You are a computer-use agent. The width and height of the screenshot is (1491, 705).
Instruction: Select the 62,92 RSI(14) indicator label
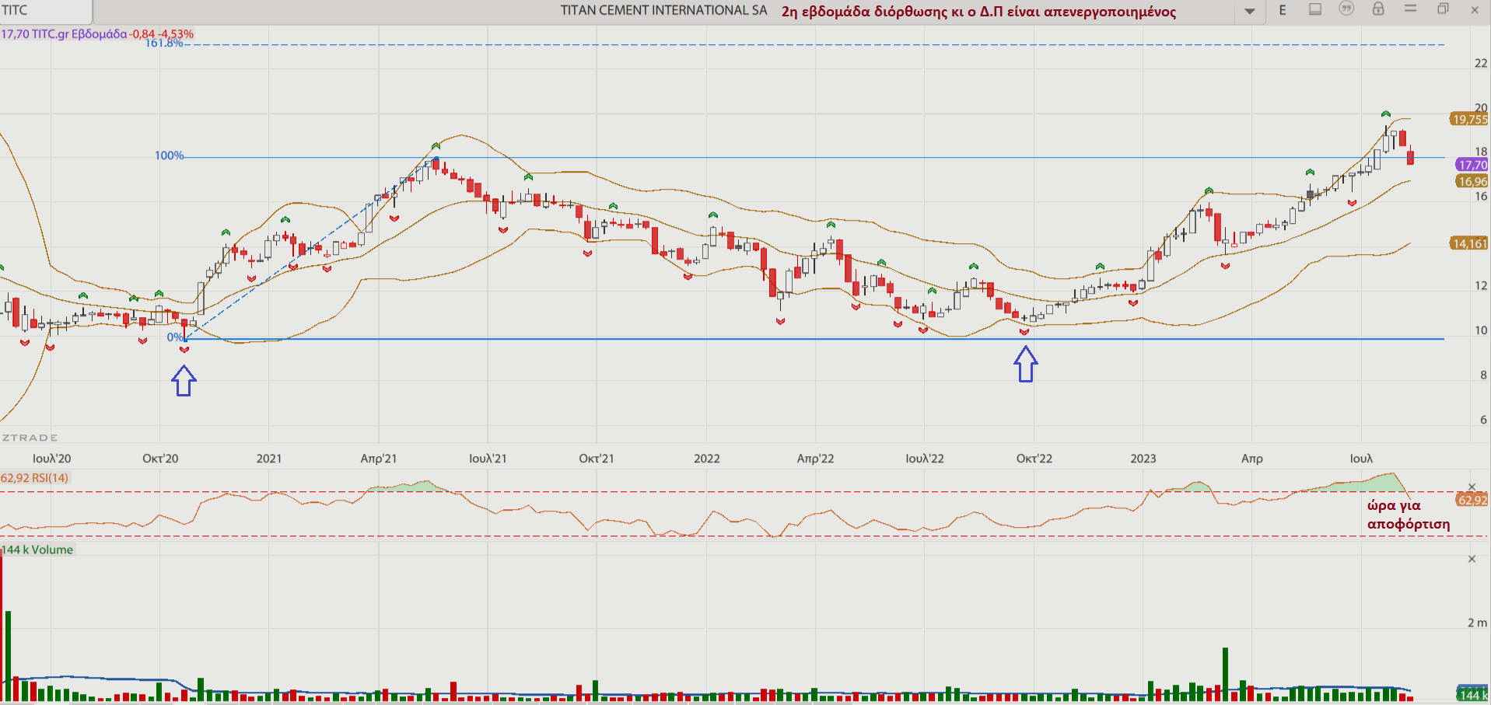[34, 478]
